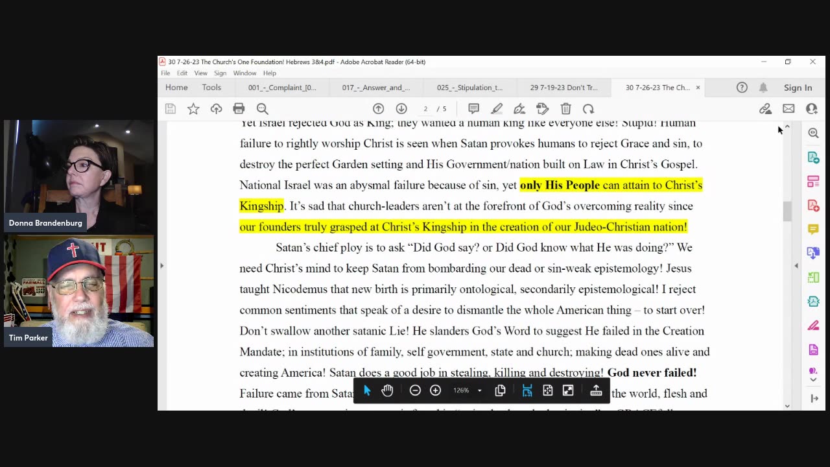Click the scrollbar up arrow
The image size is (830, 467).
pos(787,126)
